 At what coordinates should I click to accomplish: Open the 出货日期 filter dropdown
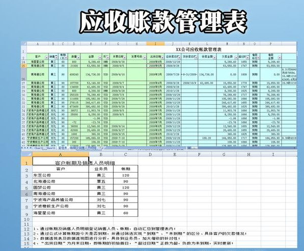pyautogui.click(x=162, y=58)
